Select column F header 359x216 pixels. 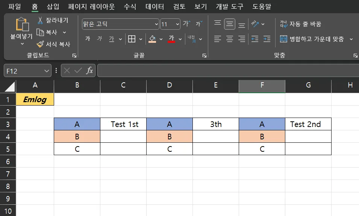262,86
